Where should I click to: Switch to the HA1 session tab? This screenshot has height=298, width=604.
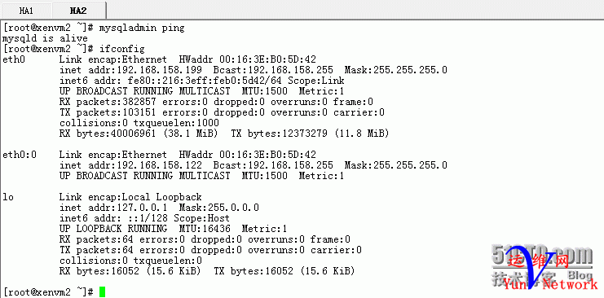click(26, 11)
